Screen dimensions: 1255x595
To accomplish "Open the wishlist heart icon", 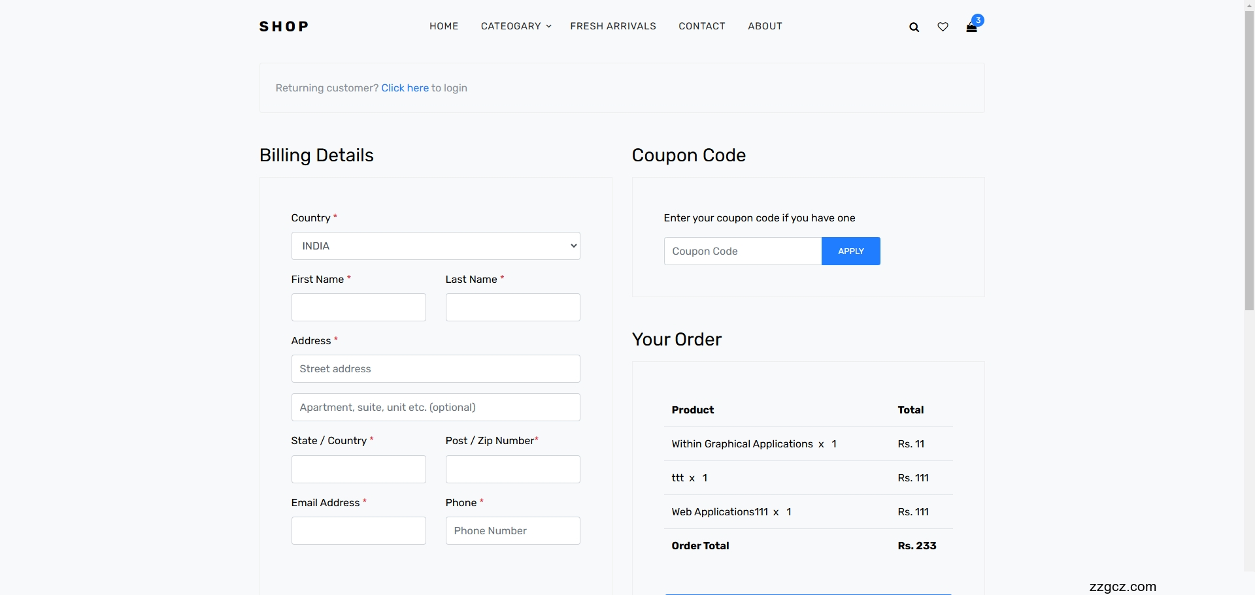I will [x=943, y=27].
